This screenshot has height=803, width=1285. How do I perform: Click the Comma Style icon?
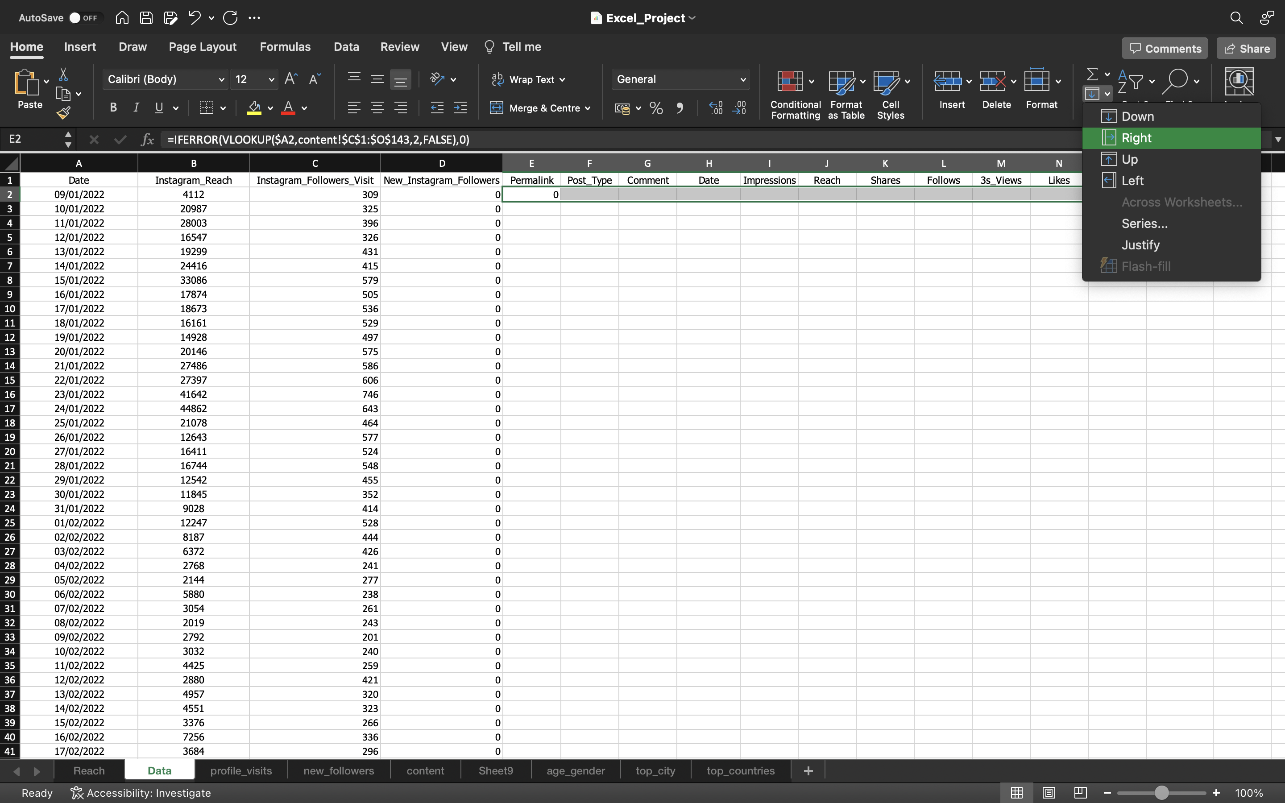click(x=680, y=108)
